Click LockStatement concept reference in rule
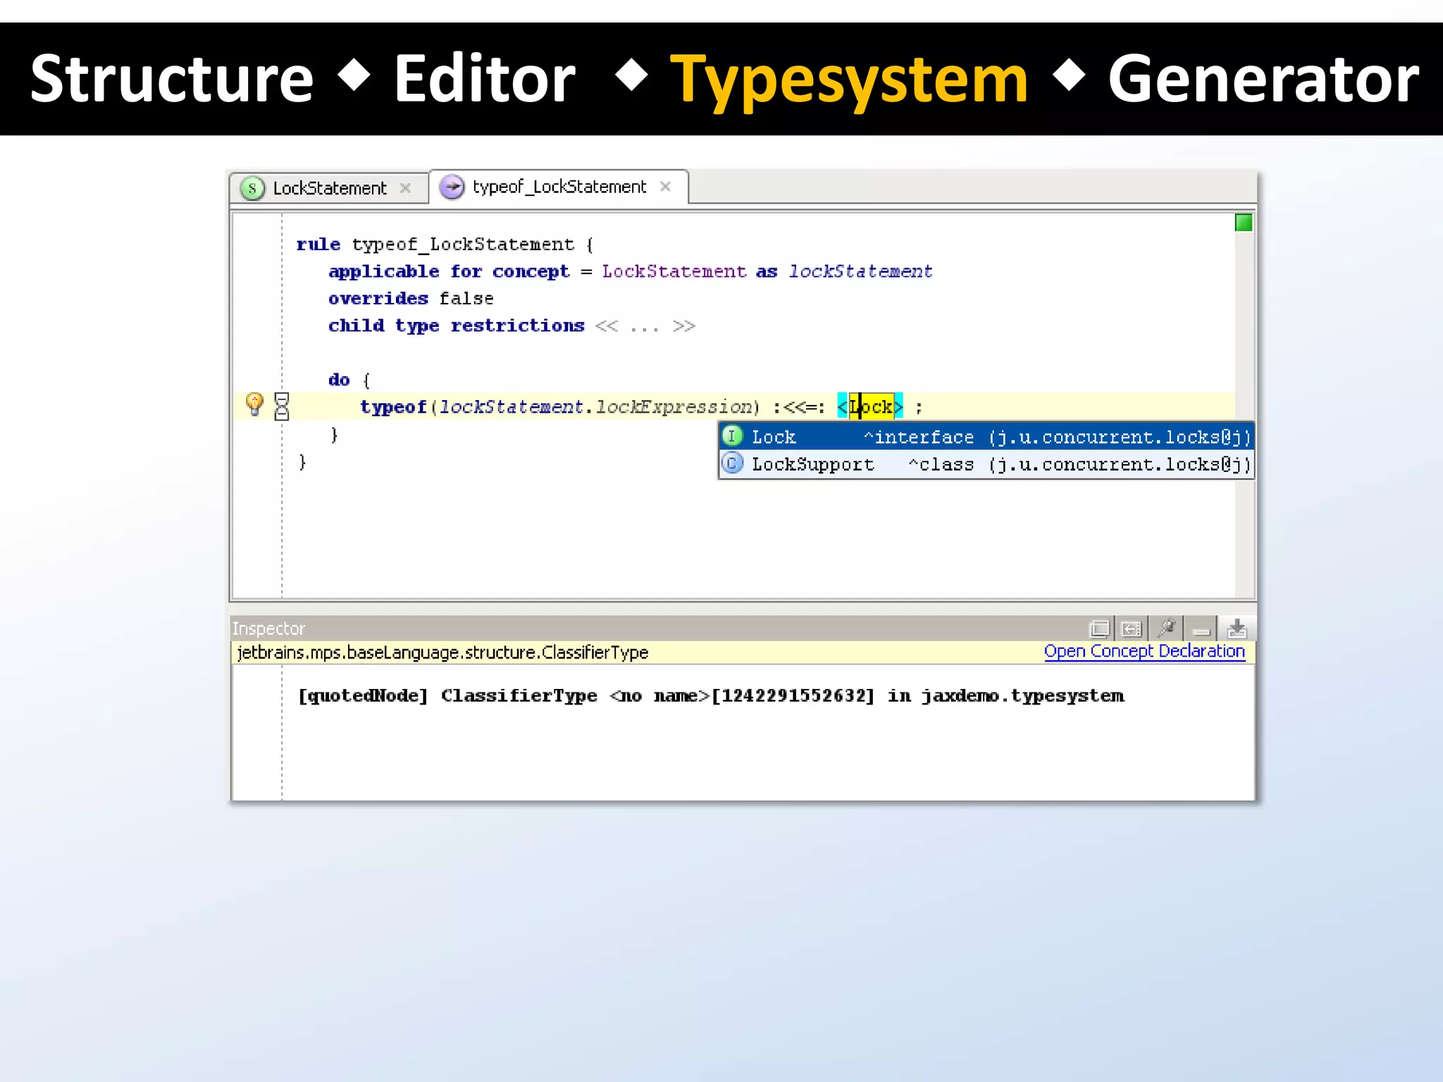Viewport: 1443px width, 1082px height. click(674, 271)
